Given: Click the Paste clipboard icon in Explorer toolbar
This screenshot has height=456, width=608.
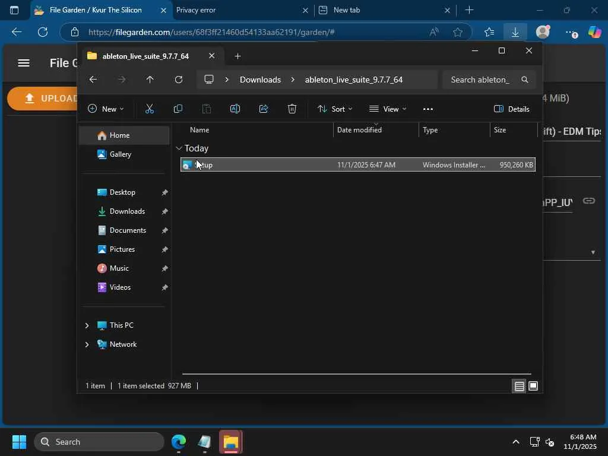Looking at the screenshot, I should (x=207, y=109).
